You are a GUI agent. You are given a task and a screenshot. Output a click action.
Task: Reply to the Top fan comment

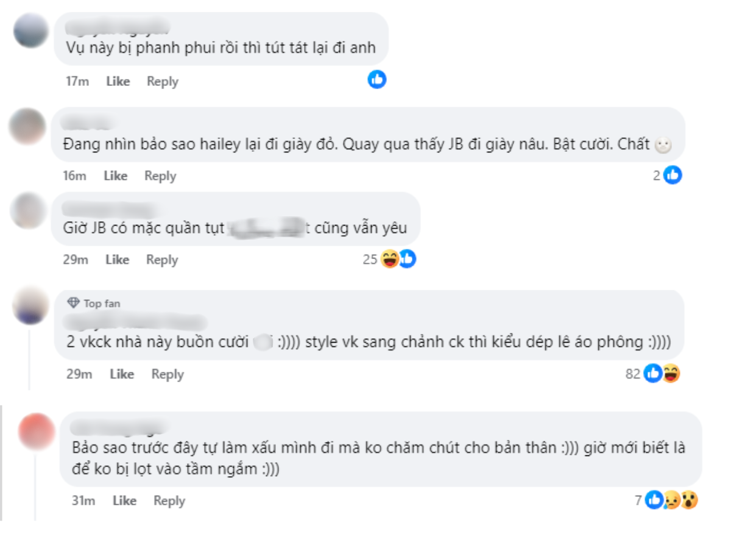point(168,374)
